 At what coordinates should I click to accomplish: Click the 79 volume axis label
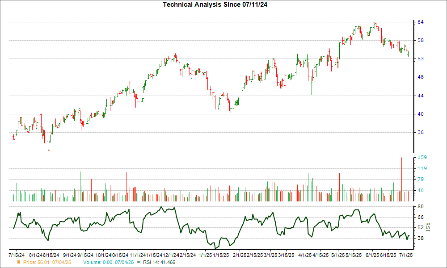[421, 179]
